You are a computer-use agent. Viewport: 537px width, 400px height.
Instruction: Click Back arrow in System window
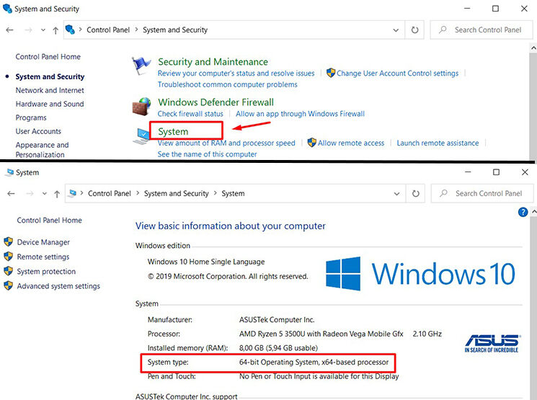pos(11,193)
